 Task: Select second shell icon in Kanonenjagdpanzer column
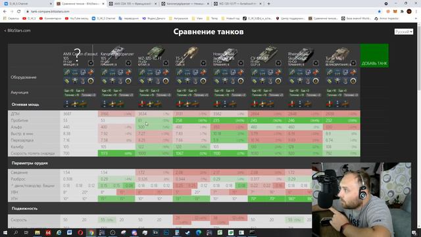click(112, 104)
